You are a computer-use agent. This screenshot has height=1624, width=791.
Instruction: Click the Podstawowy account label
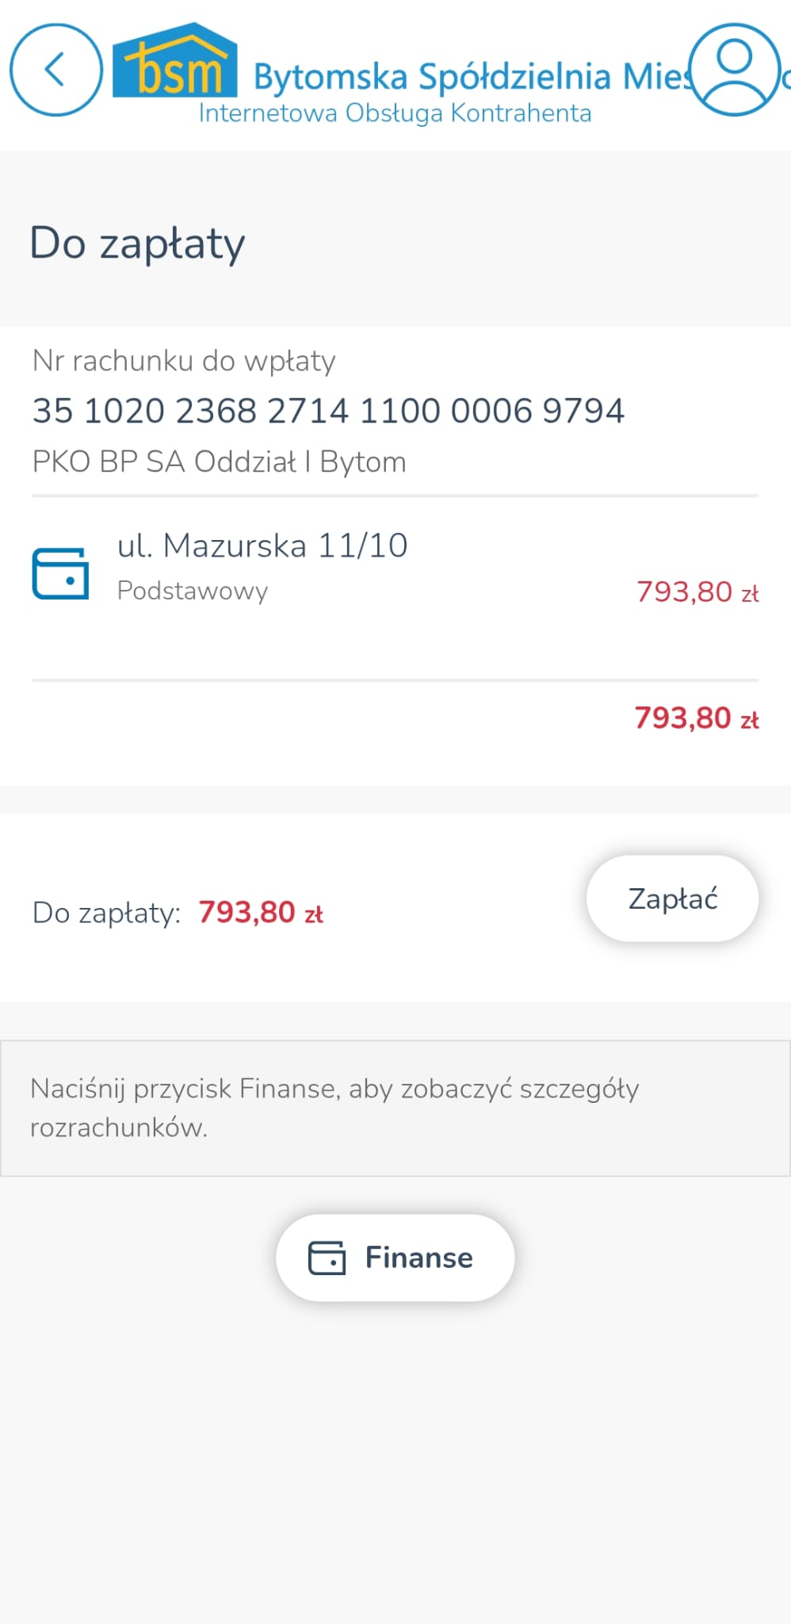coord(193,591)
